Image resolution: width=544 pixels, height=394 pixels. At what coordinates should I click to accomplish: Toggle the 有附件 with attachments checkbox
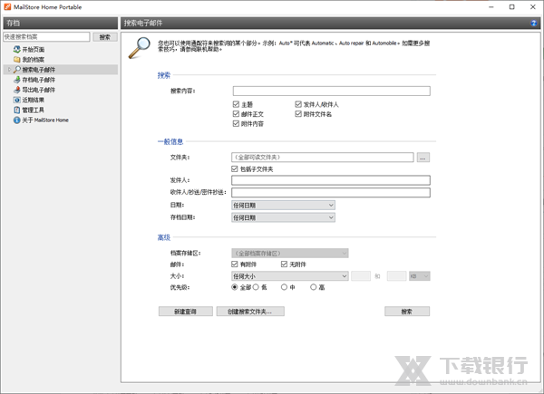point(235,264)
